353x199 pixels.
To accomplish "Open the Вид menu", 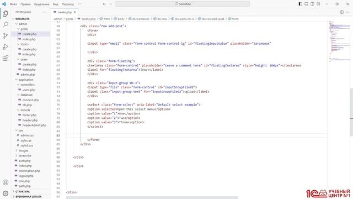I will click(x=56, y=4).
